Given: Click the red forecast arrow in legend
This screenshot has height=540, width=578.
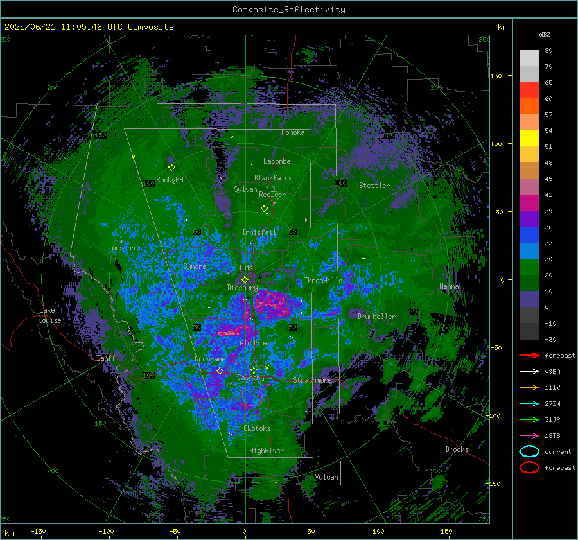Looking at the screenshot, I should (x=529, y=355).
